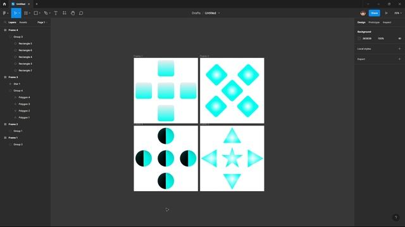Click the search icon in Layers panel

(x=5, y=23)
